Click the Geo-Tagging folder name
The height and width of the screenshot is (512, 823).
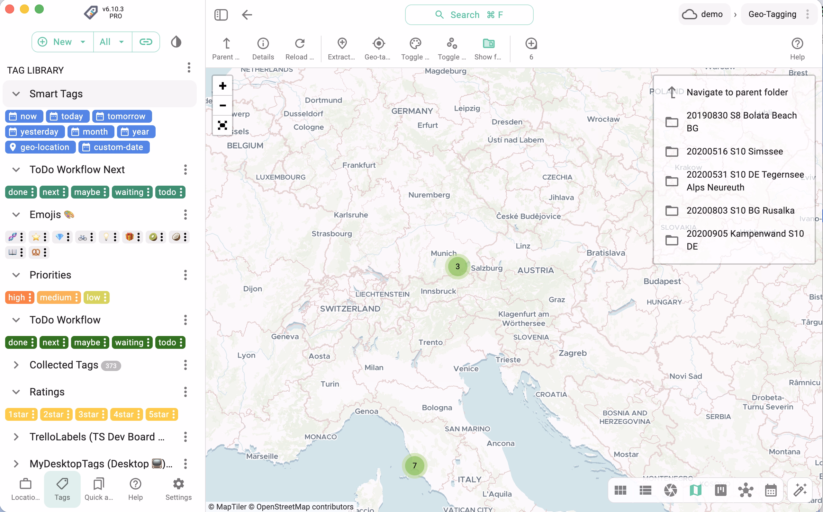[x=772, y=14]
